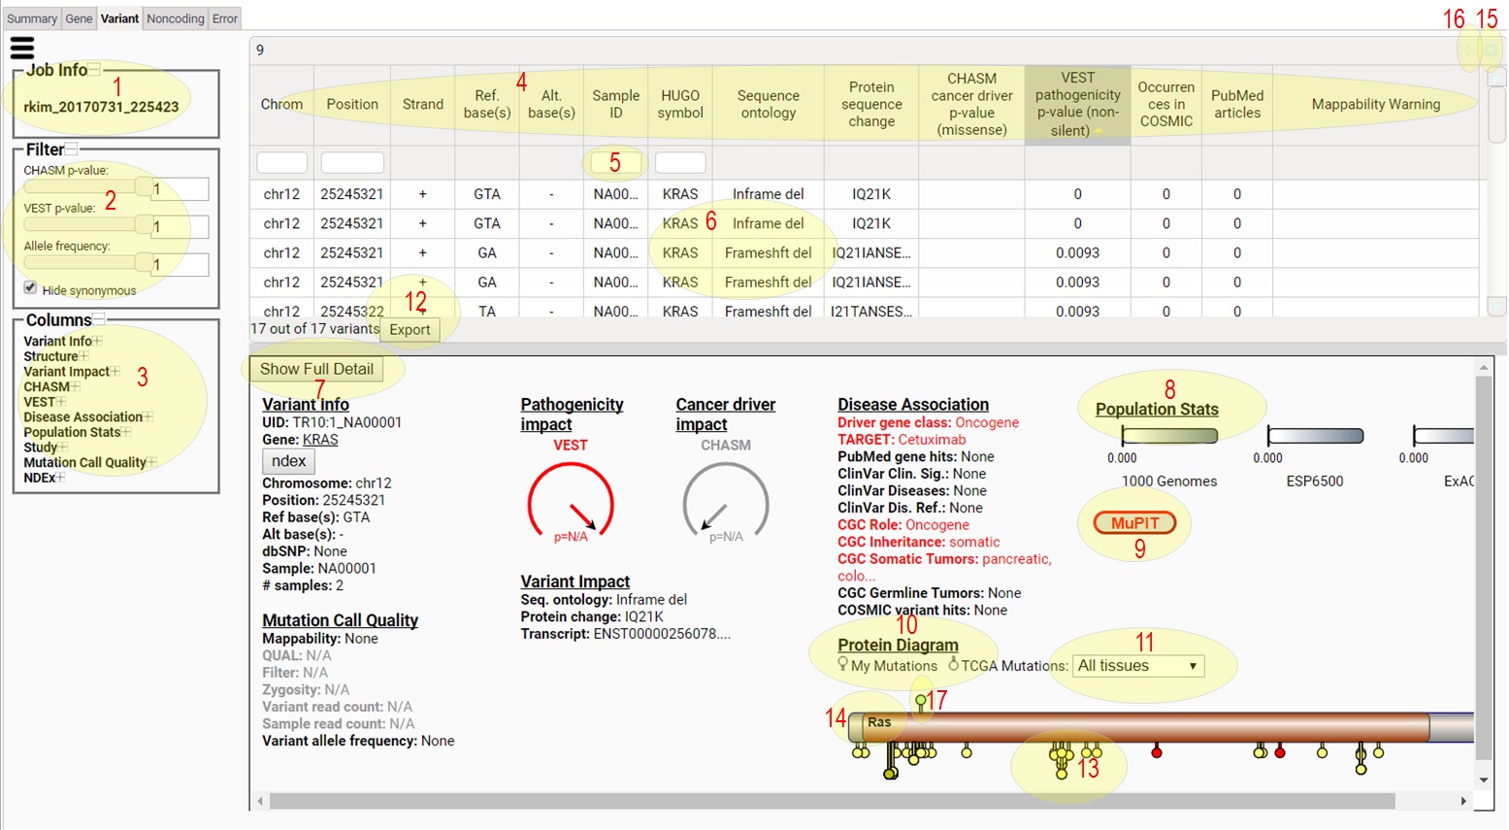Sort by VEST pathogenicity p-value column

[1077, 104]
